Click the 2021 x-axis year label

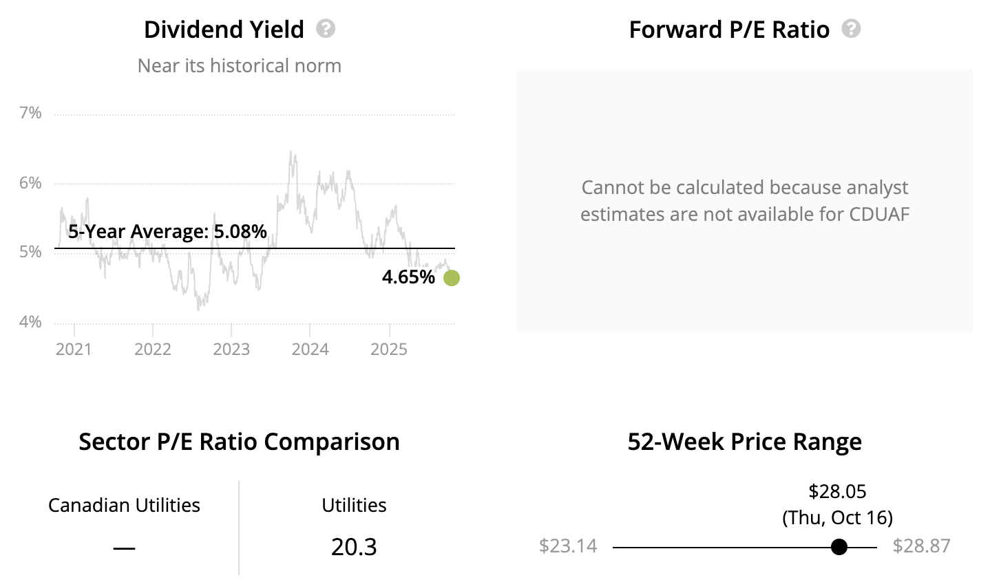coord(74,349)
